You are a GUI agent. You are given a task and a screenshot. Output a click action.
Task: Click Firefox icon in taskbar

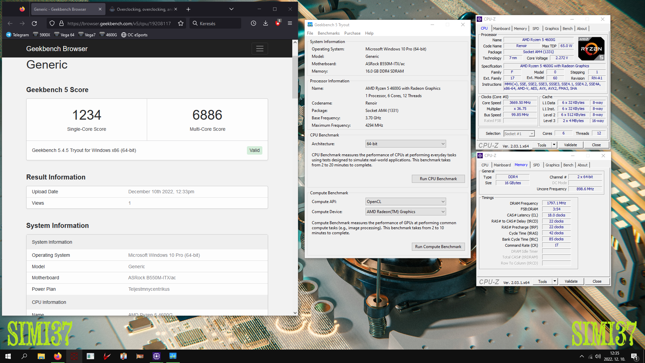[x=57, y=356]
